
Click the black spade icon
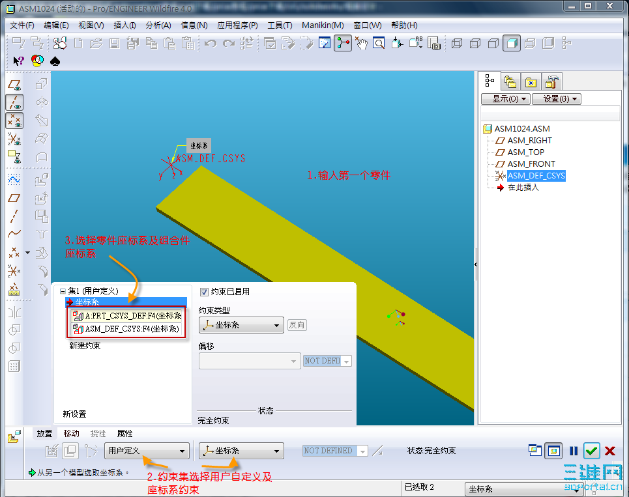click(55, 61)
